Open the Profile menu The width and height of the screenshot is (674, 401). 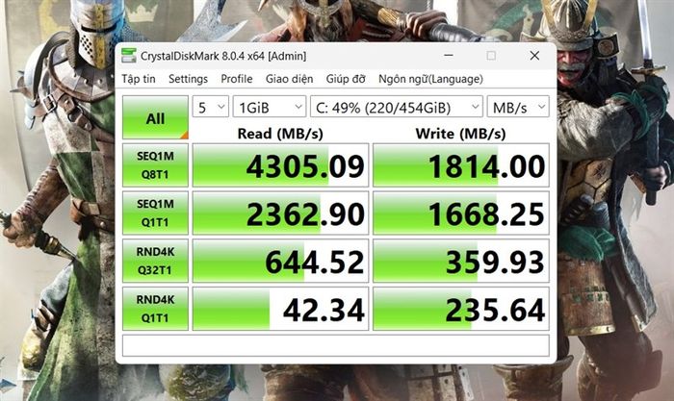237,79
